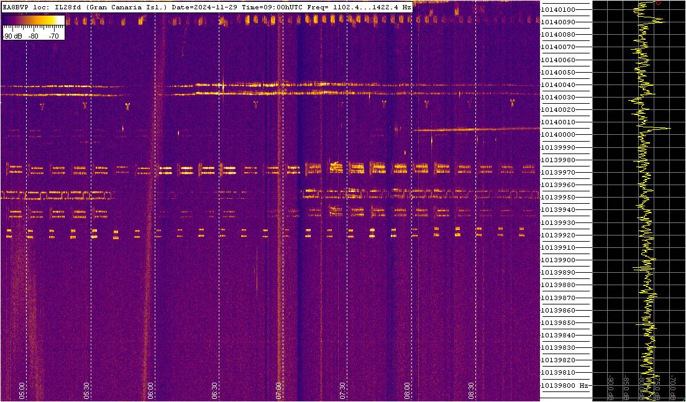This screenshot has width=686, height=402.
Task: Click the 10139870 frequency label
Action: coord(558,298)
